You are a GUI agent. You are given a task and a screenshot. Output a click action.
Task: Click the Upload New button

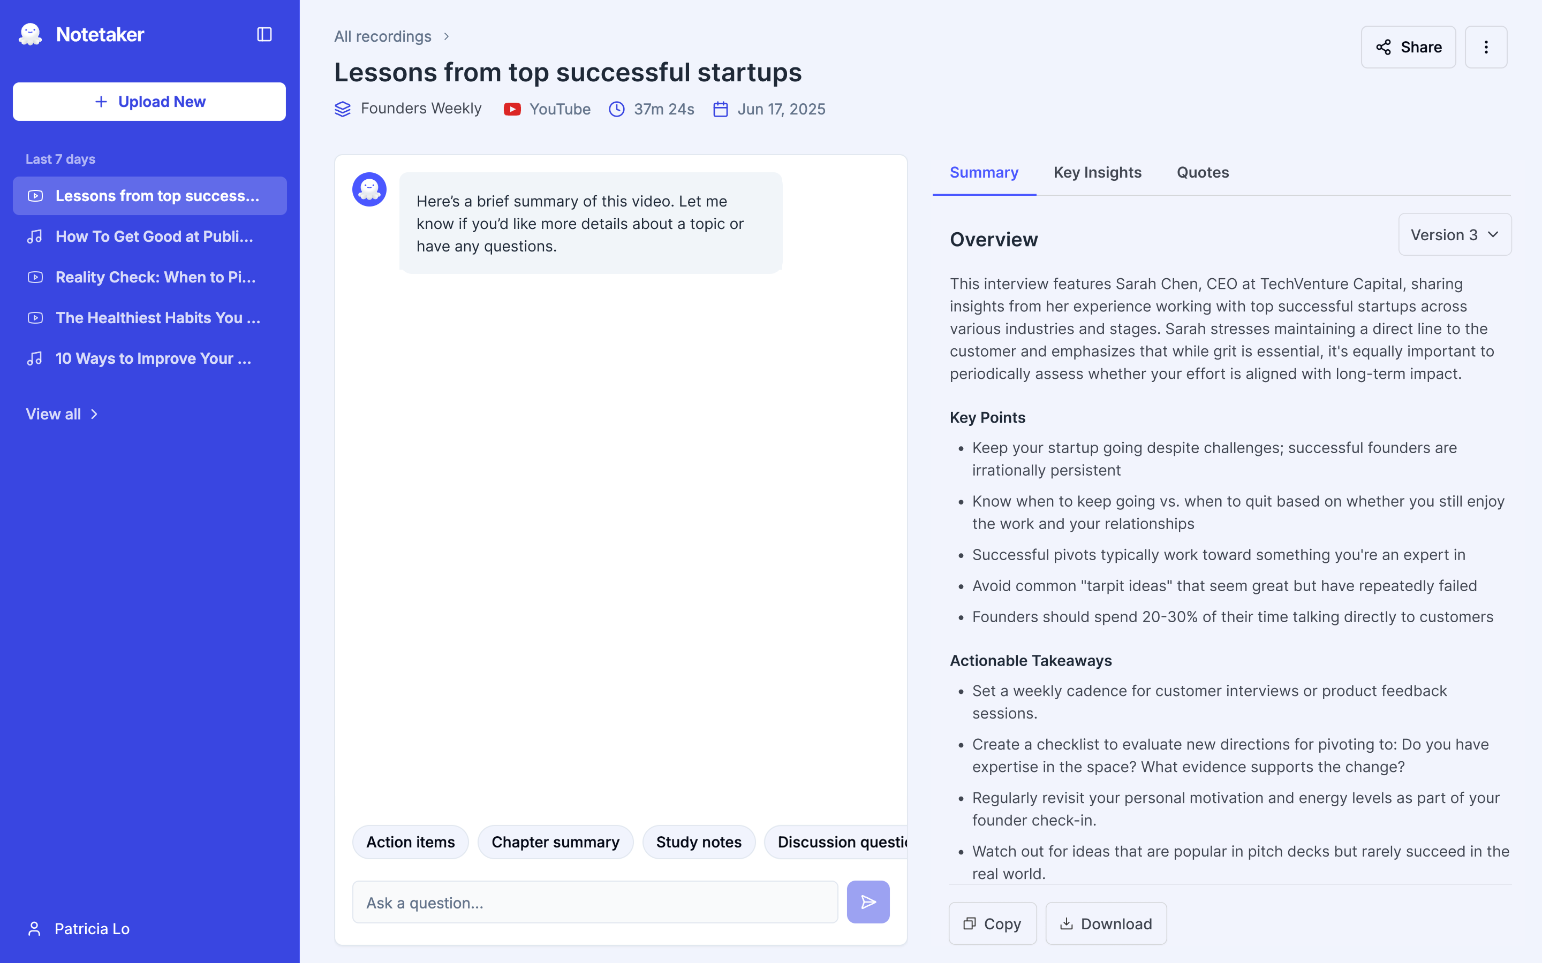click(149, 101)
